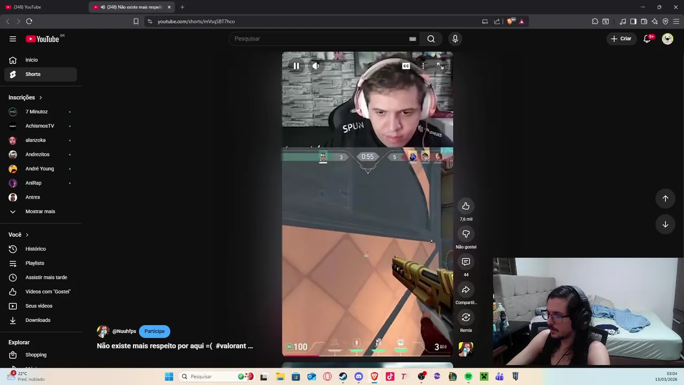This screenshot has height=385, width=684.
Task: Mute the Shorts video volume
Action: click(316, 66)
